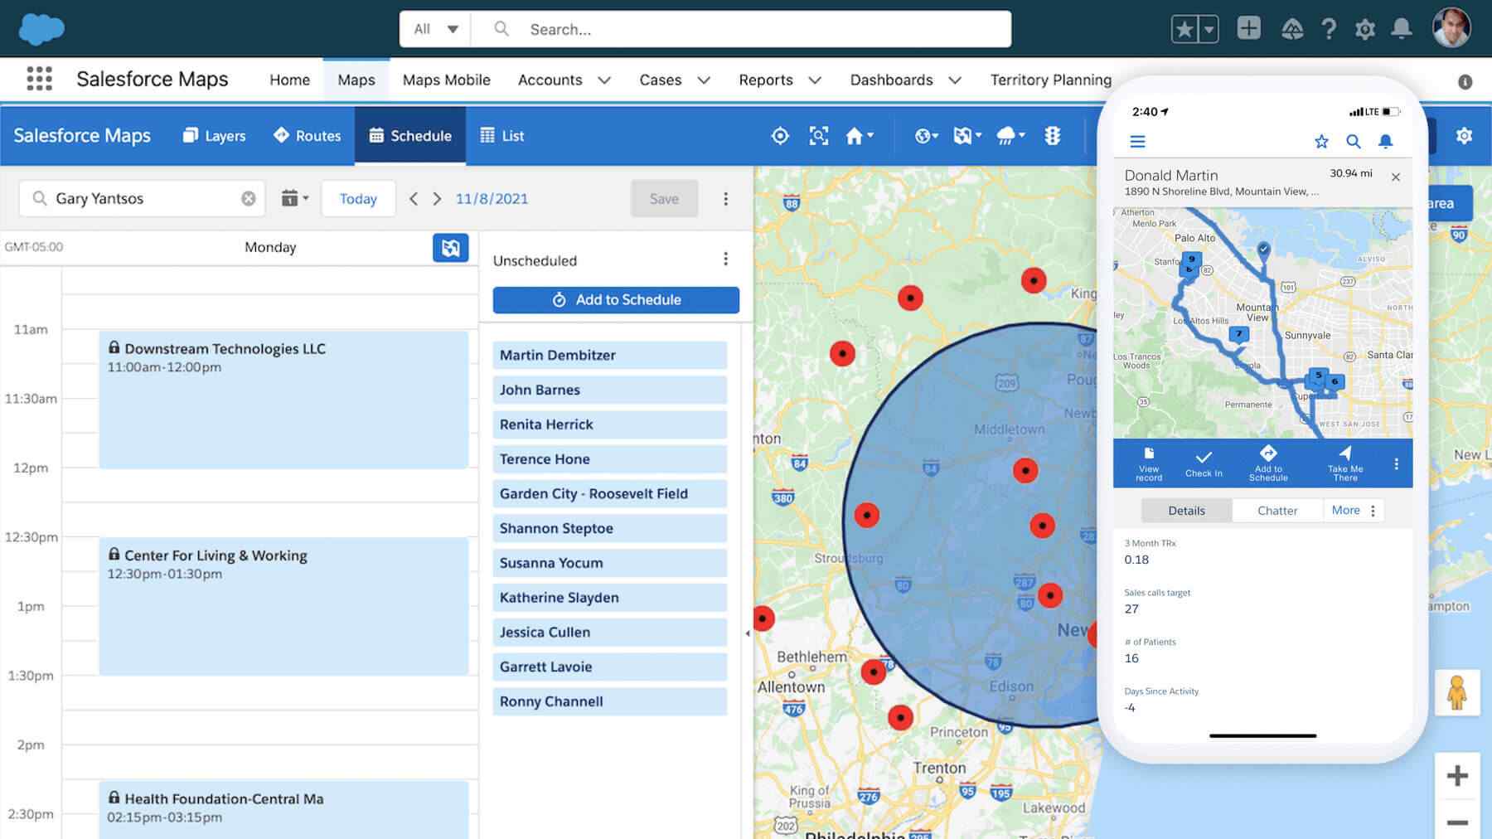Screen dimensions: 1492x839
Task: Expand the Reports tab chevron
Action: (x=815, y=80)
